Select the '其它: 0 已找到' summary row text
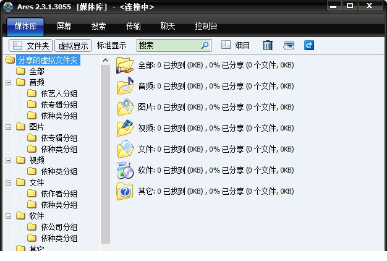 (216, 191)
